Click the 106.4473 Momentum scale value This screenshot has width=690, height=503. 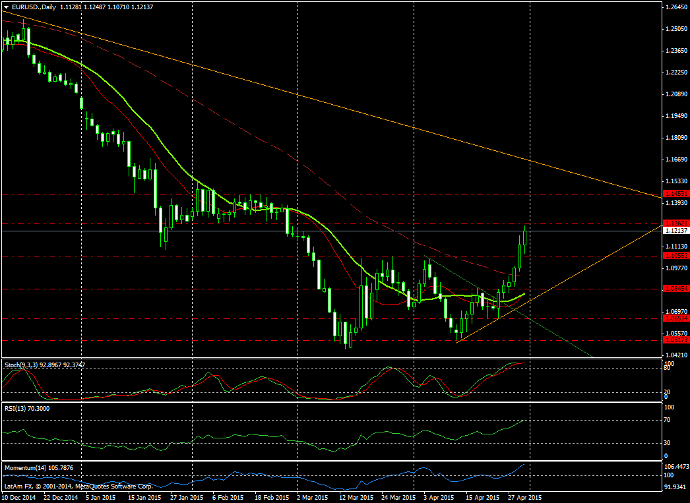point(675,465)
